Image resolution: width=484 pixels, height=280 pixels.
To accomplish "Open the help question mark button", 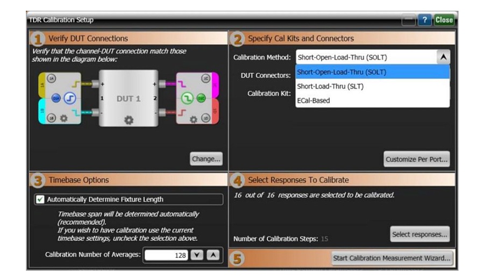I will (424, 20).
